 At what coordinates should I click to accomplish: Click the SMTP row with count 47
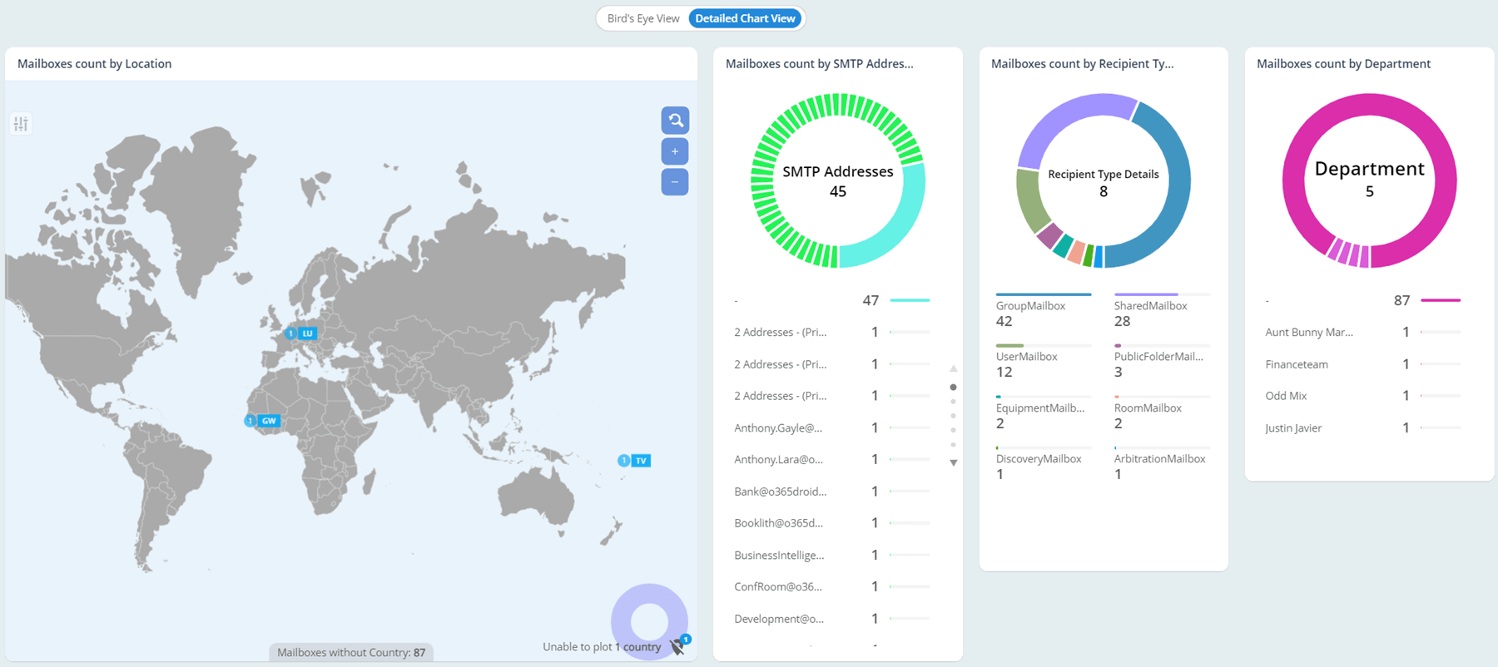(832, 300)
